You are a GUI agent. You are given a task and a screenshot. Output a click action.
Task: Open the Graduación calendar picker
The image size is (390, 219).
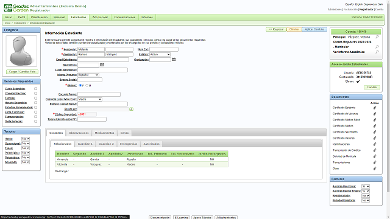(x=174, y=60)
